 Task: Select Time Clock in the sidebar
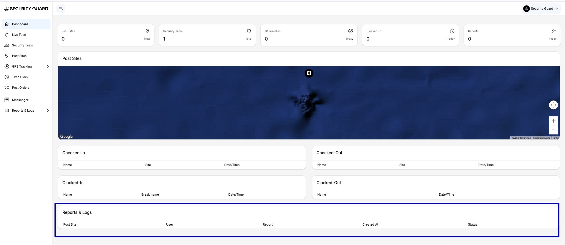[26, 77]
